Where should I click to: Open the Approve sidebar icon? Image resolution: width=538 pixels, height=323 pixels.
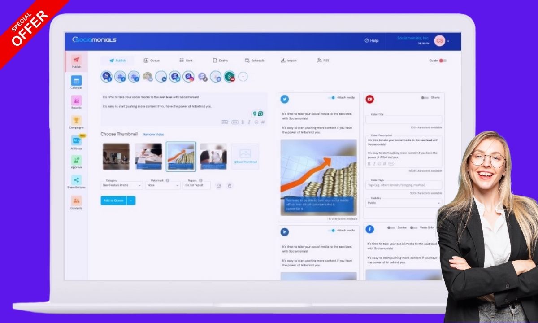(x=76, y=160)
